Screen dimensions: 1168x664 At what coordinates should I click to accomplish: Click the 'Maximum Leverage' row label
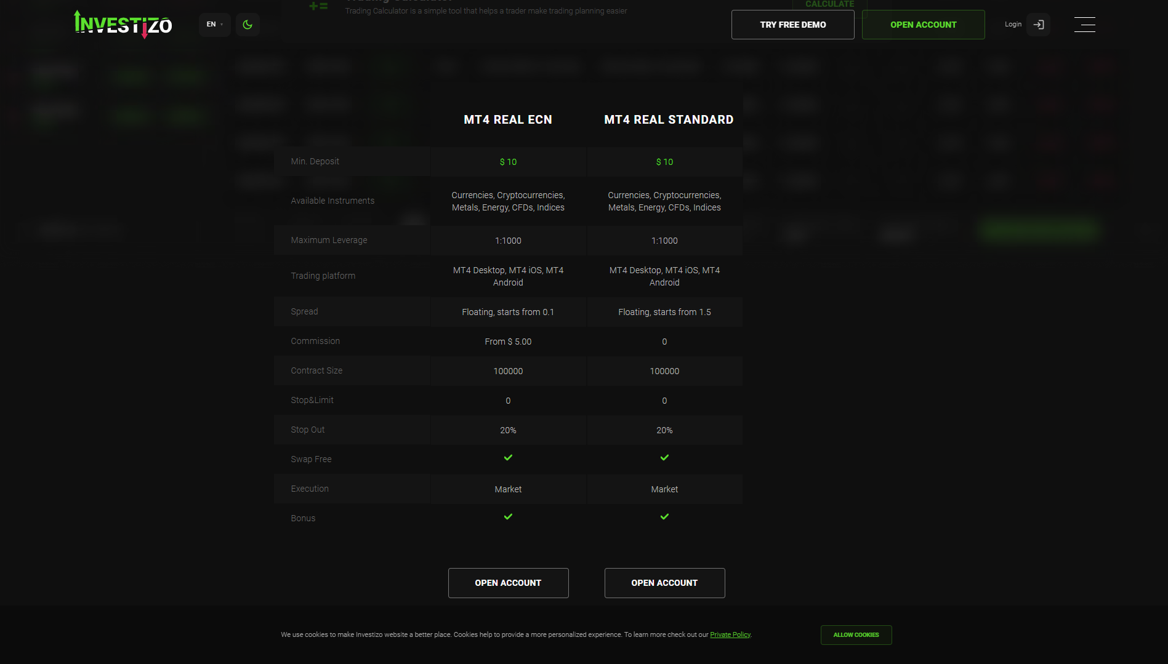click(329, 240)
